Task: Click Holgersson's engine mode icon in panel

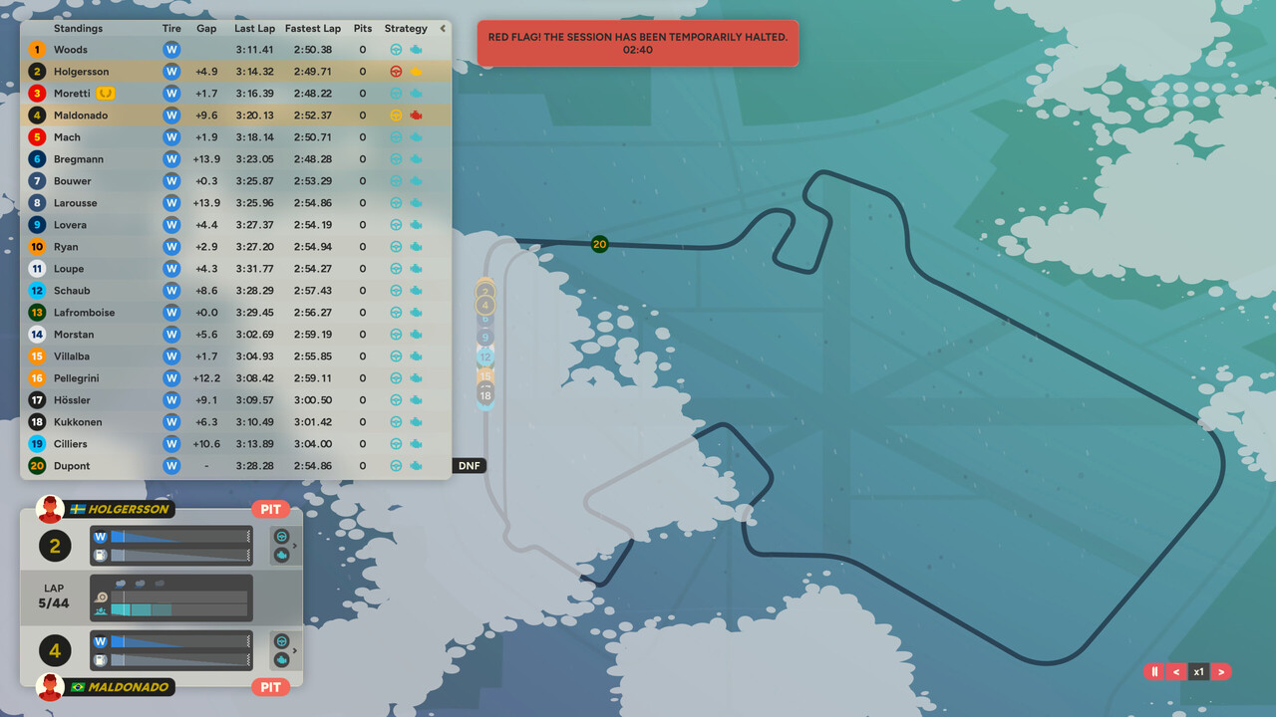Action: coord(281,556)
